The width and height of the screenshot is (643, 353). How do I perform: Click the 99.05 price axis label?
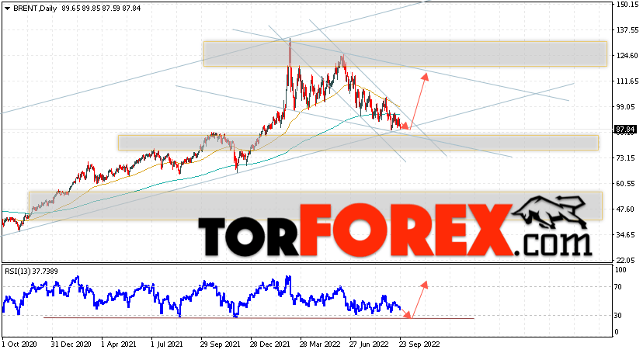pos(626,106)
